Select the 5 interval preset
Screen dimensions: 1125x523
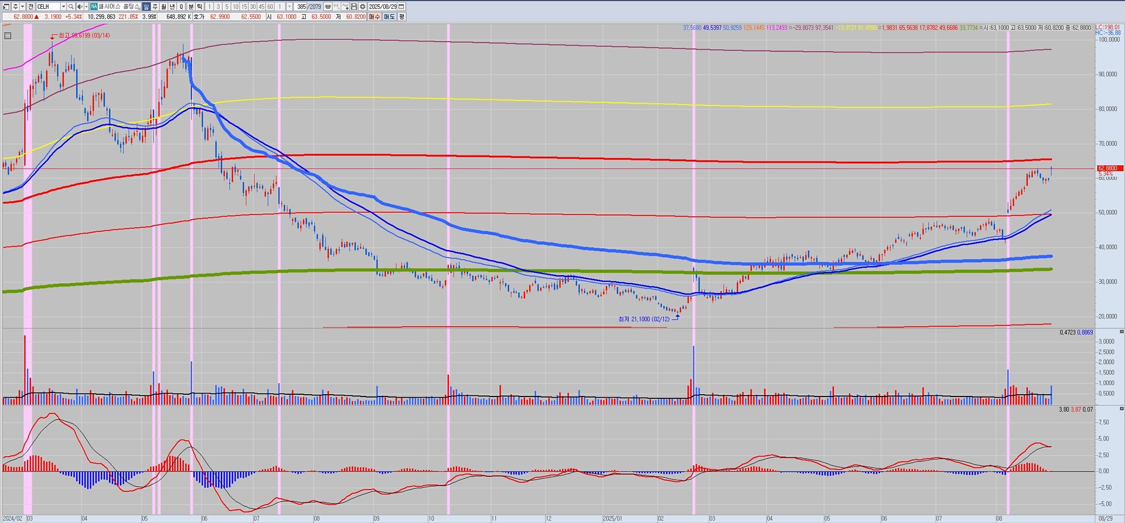click(x=227, y=6)
